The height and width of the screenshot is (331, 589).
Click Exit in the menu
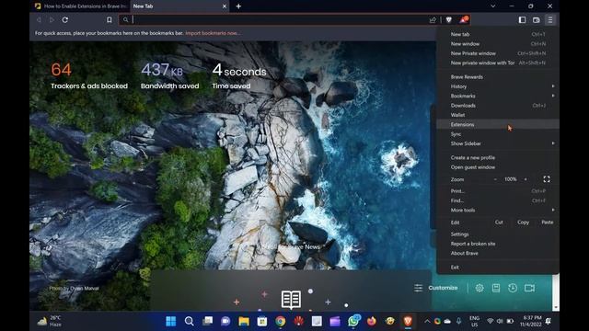(498, 268)
